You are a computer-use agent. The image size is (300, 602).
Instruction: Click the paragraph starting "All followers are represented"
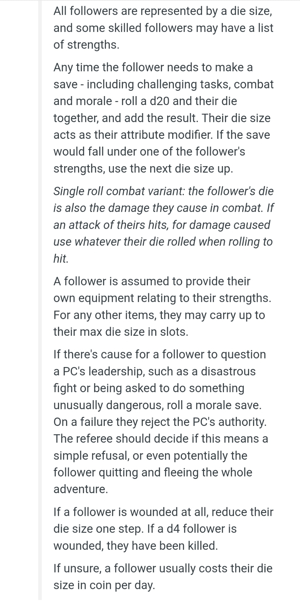coord(163,28)
